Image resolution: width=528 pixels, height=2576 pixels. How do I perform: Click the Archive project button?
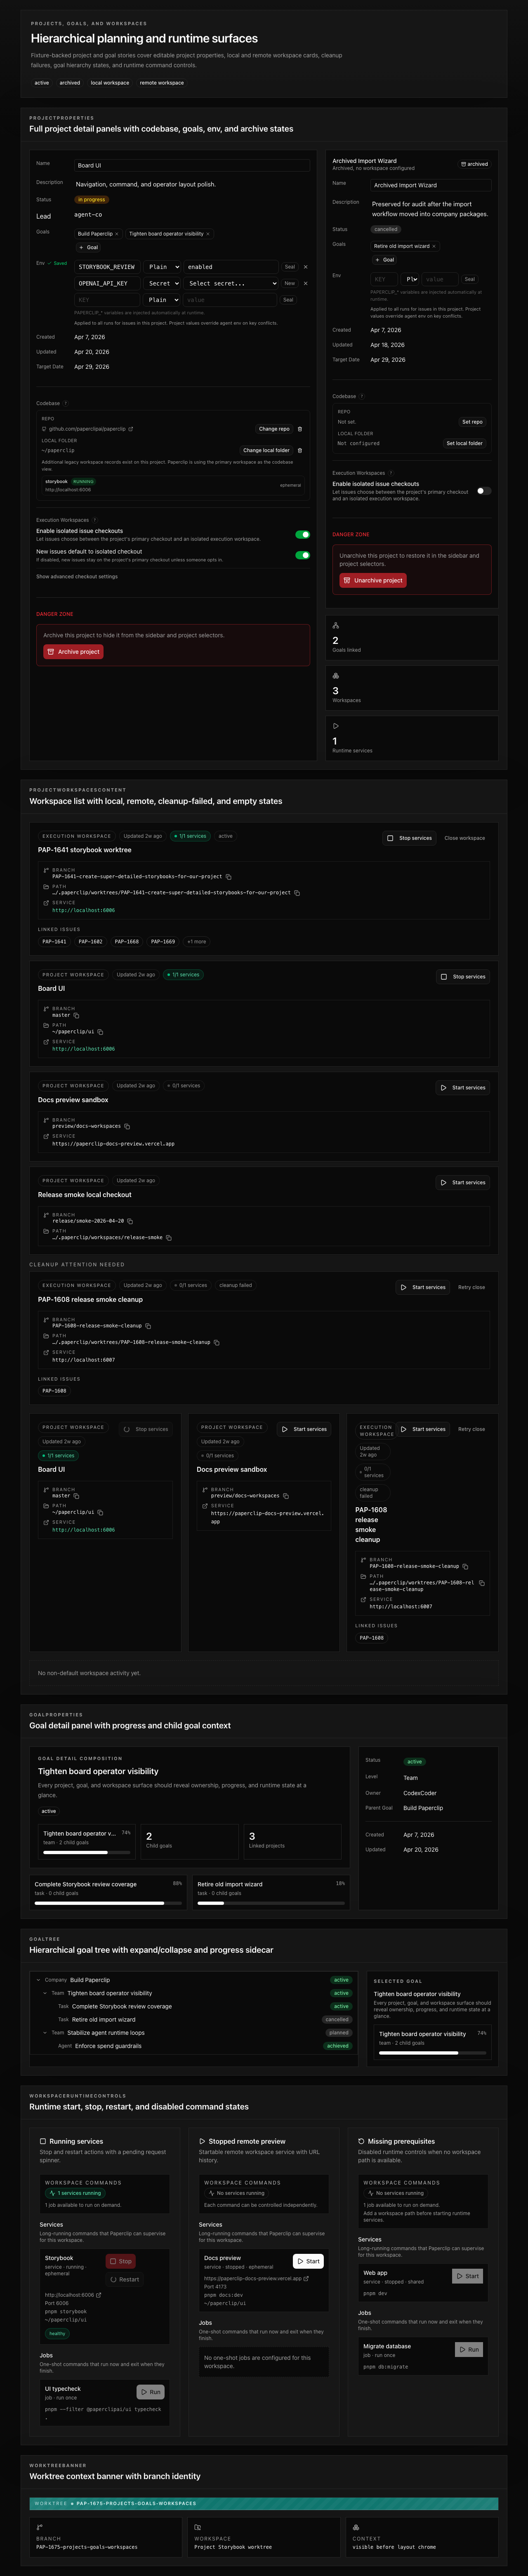coord(73,651)
